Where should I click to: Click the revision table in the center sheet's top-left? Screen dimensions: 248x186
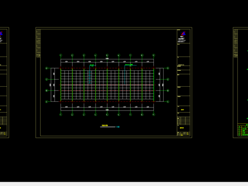point(38,43)
